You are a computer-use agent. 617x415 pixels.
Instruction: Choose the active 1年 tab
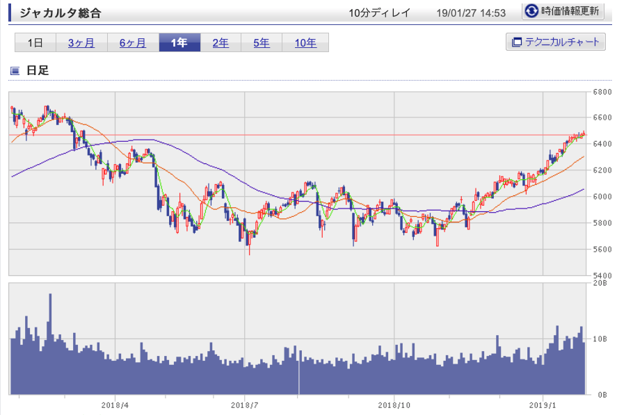click(179, 43)
